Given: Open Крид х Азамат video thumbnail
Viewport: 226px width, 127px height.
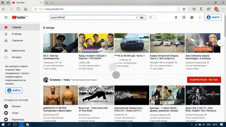Looking at the screenshot, I should (96, 43).
